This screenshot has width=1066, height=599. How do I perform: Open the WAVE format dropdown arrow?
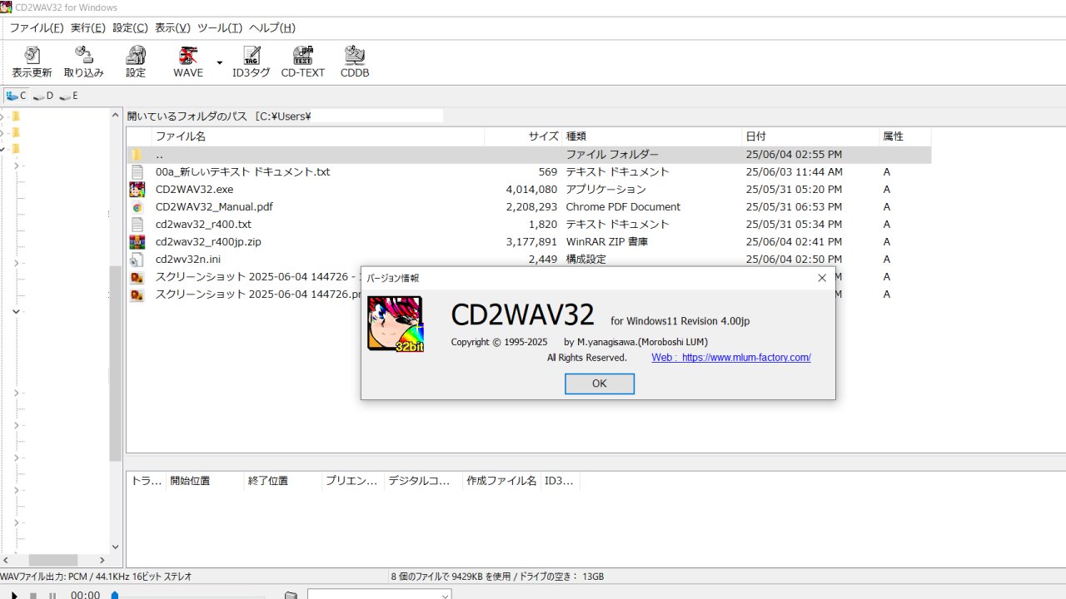point(220,62)
